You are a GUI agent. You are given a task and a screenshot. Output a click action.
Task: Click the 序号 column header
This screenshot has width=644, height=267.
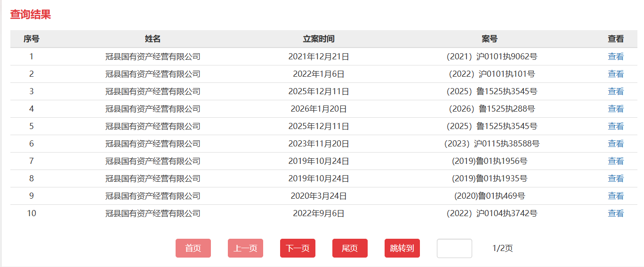(x=32, y=39)
